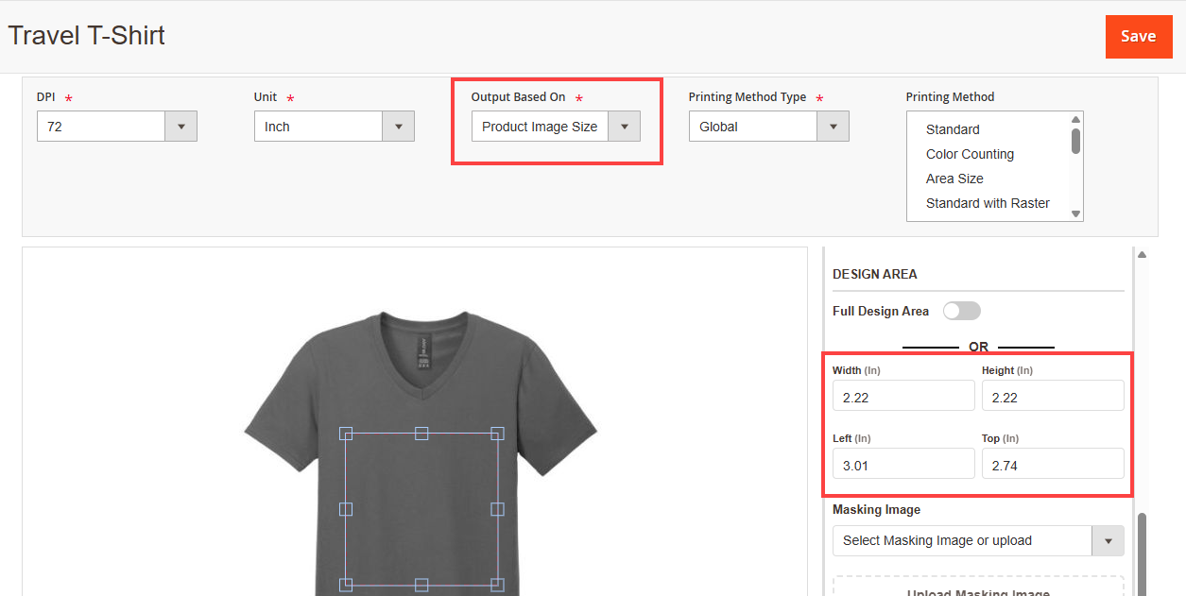Click the Height input field
The image size is (1186, 596).
pyautogui.click(x=1052, y=397)
